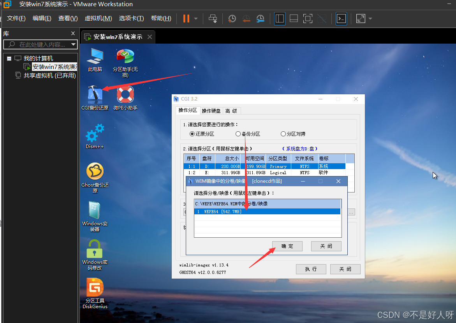
Task: Click the 此电脑 desktop icon
Action: tap(95, 60)
